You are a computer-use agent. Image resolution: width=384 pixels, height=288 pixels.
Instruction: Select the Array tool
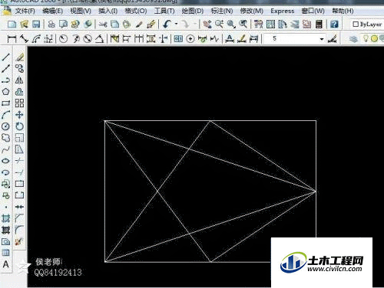(19, 103)
